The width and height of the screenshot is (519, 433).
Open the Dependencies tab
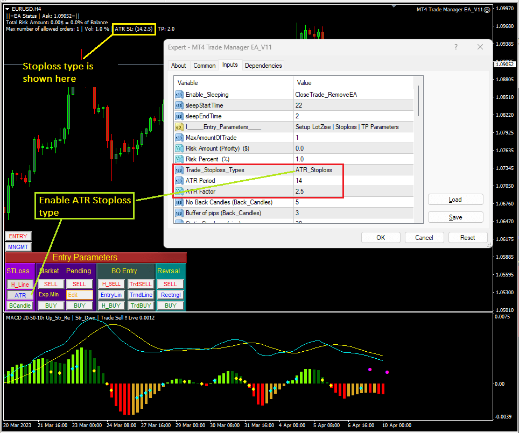pyautogui.click(x=263, y=66)
